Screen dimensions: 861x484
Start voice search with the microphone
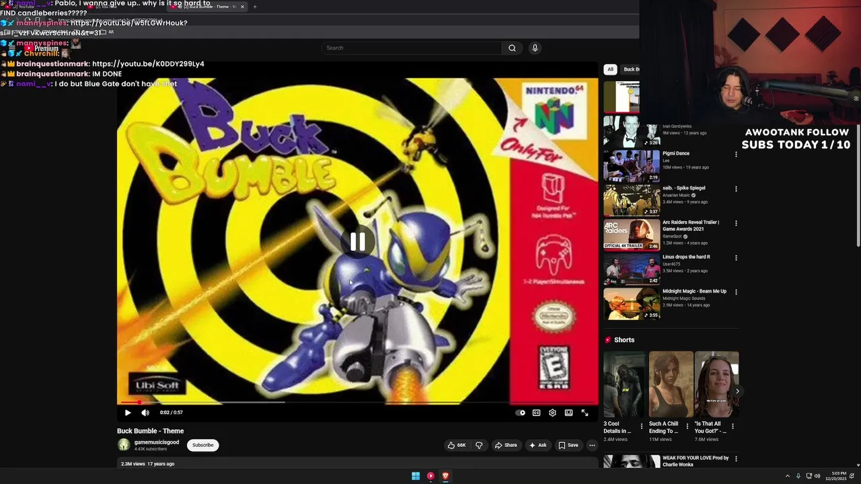point(535,48)
